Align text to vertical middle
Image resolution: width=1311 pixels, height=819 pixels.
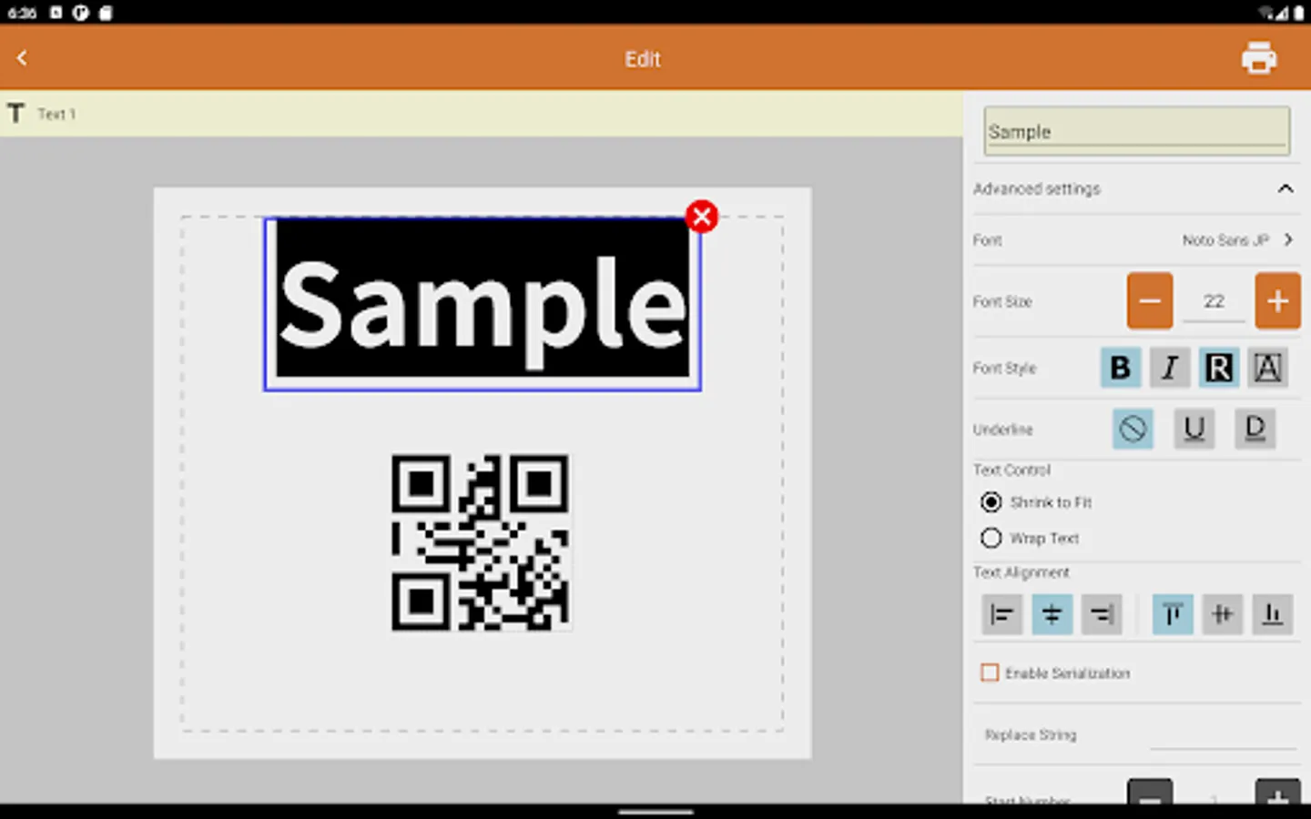pyautogui.click(x=1223, y=615)
